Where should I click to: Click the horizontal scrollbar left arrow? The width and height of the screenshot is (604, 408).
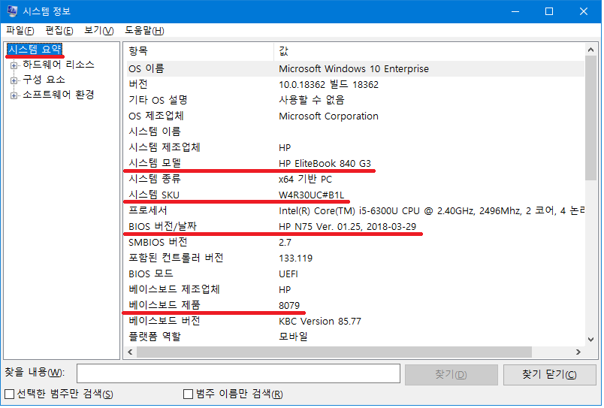tap(130, 352)
